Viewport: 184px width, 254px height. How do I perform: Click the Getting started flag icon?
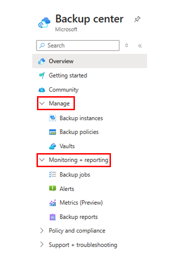click(42, 76)
